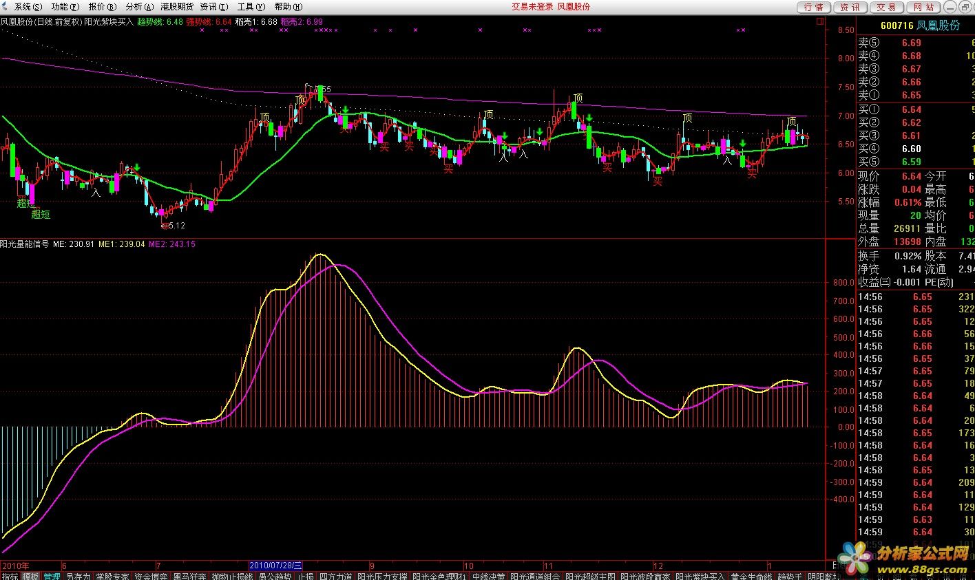Click the 趋势线: 6.48 legend label

160,21
